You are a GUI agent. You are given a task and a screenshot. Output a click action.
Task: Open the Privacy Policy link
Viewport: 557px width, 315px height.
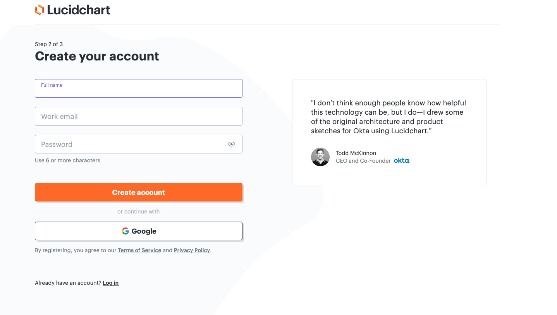pos(192,250)
